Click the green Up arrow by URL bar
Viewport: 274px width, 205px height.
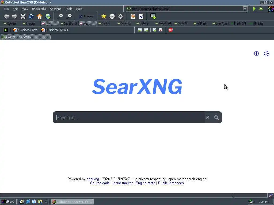coord(261,9)
